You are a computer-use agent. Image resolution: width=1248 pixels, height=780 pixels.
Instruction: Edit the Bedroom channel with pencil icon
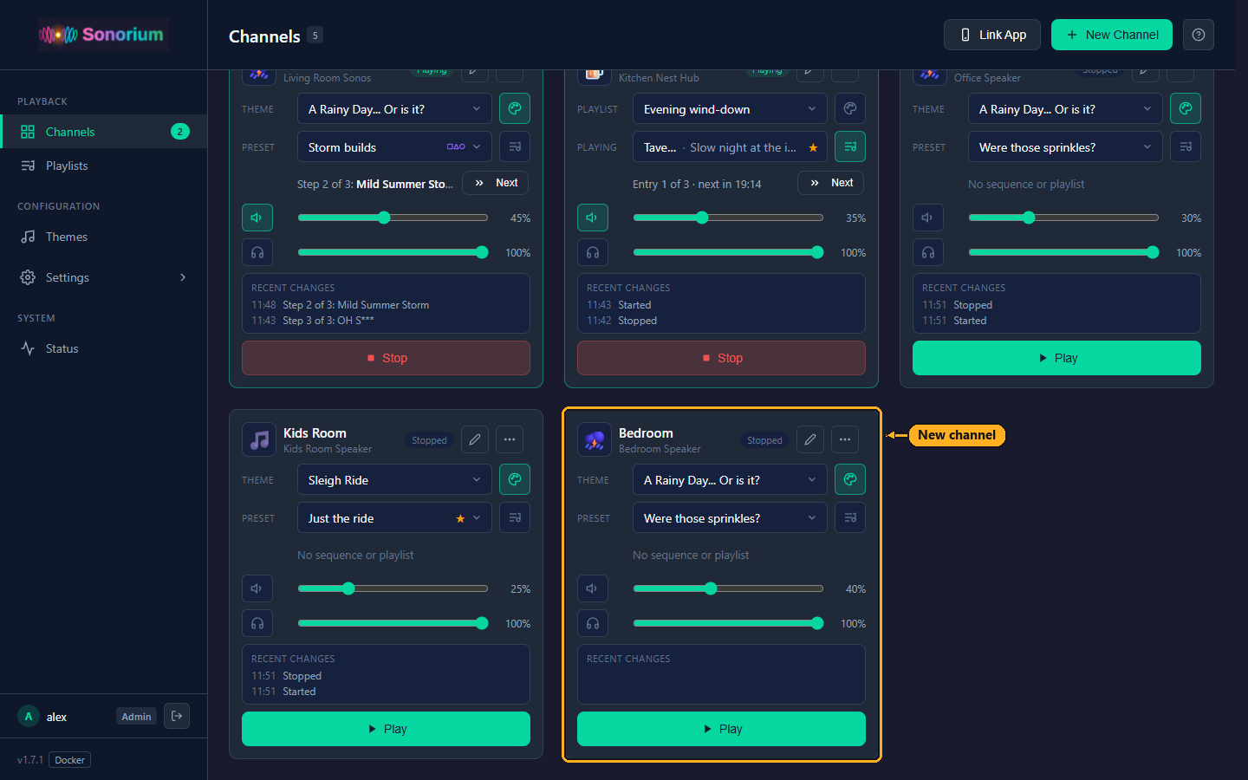[810, 439]
